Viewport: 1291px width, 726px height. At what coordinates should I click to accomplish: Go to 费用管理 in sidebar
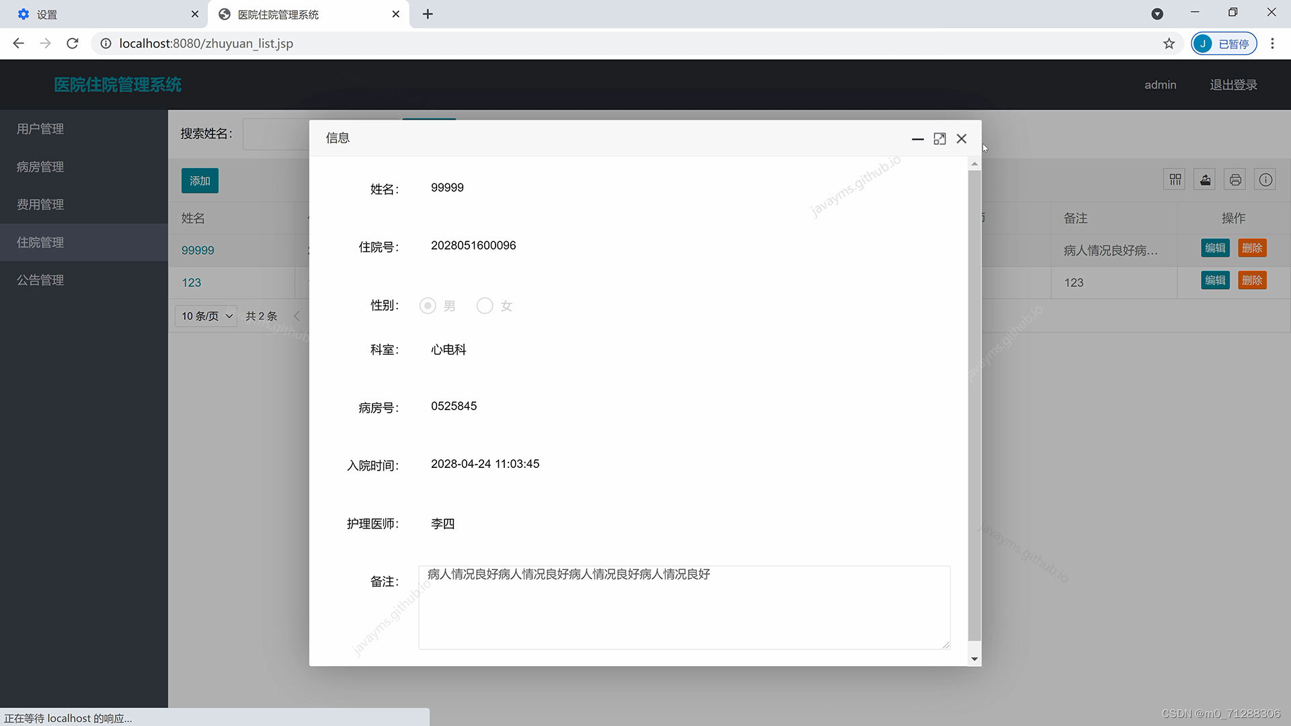coord(40,204)
